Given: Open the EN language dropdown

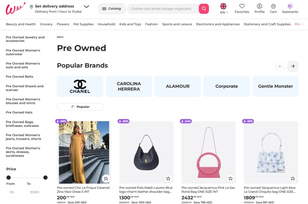Looking at the screenshot, I should pyautogui.click(x=224, y=12).
